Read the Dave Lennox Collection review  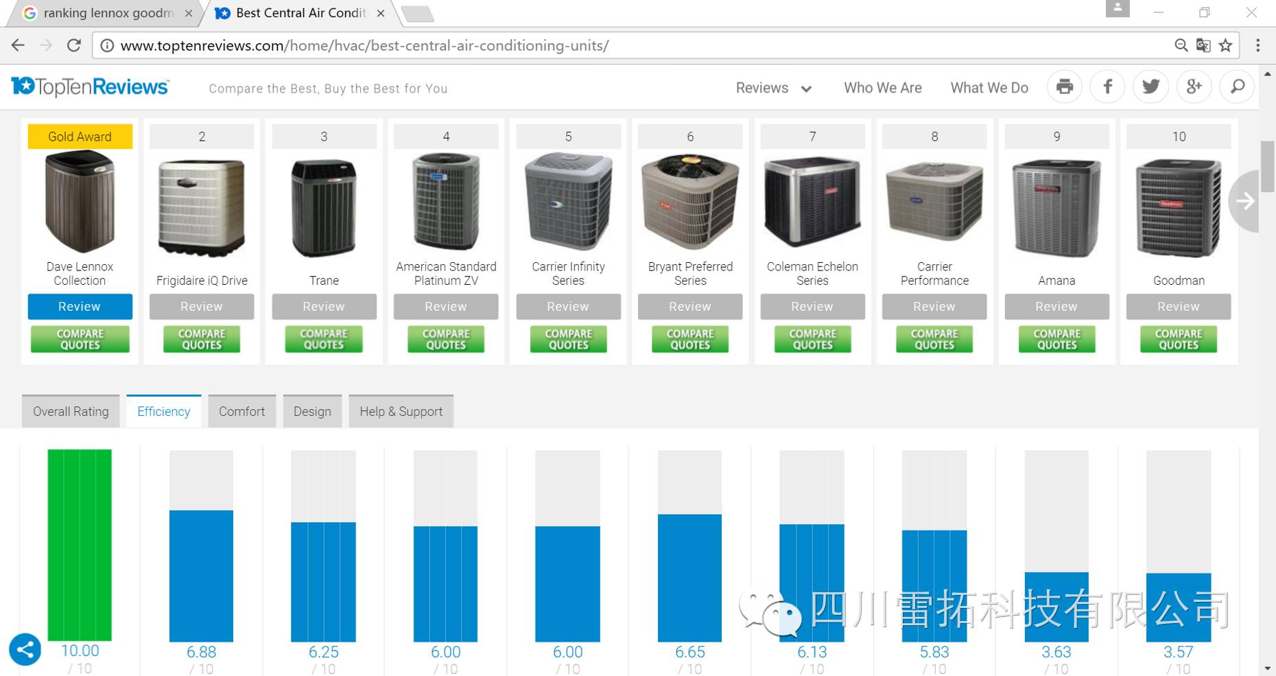tap(80, 307)
